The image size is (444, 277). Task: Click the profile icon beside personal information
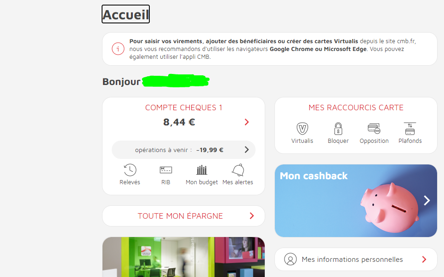coord(290,259)
